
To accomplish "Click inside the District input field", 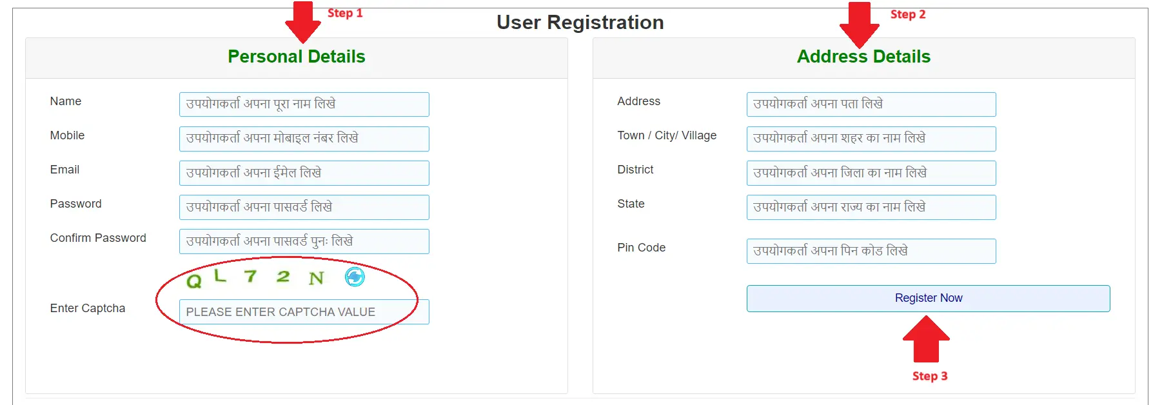I will pos(871,173).
